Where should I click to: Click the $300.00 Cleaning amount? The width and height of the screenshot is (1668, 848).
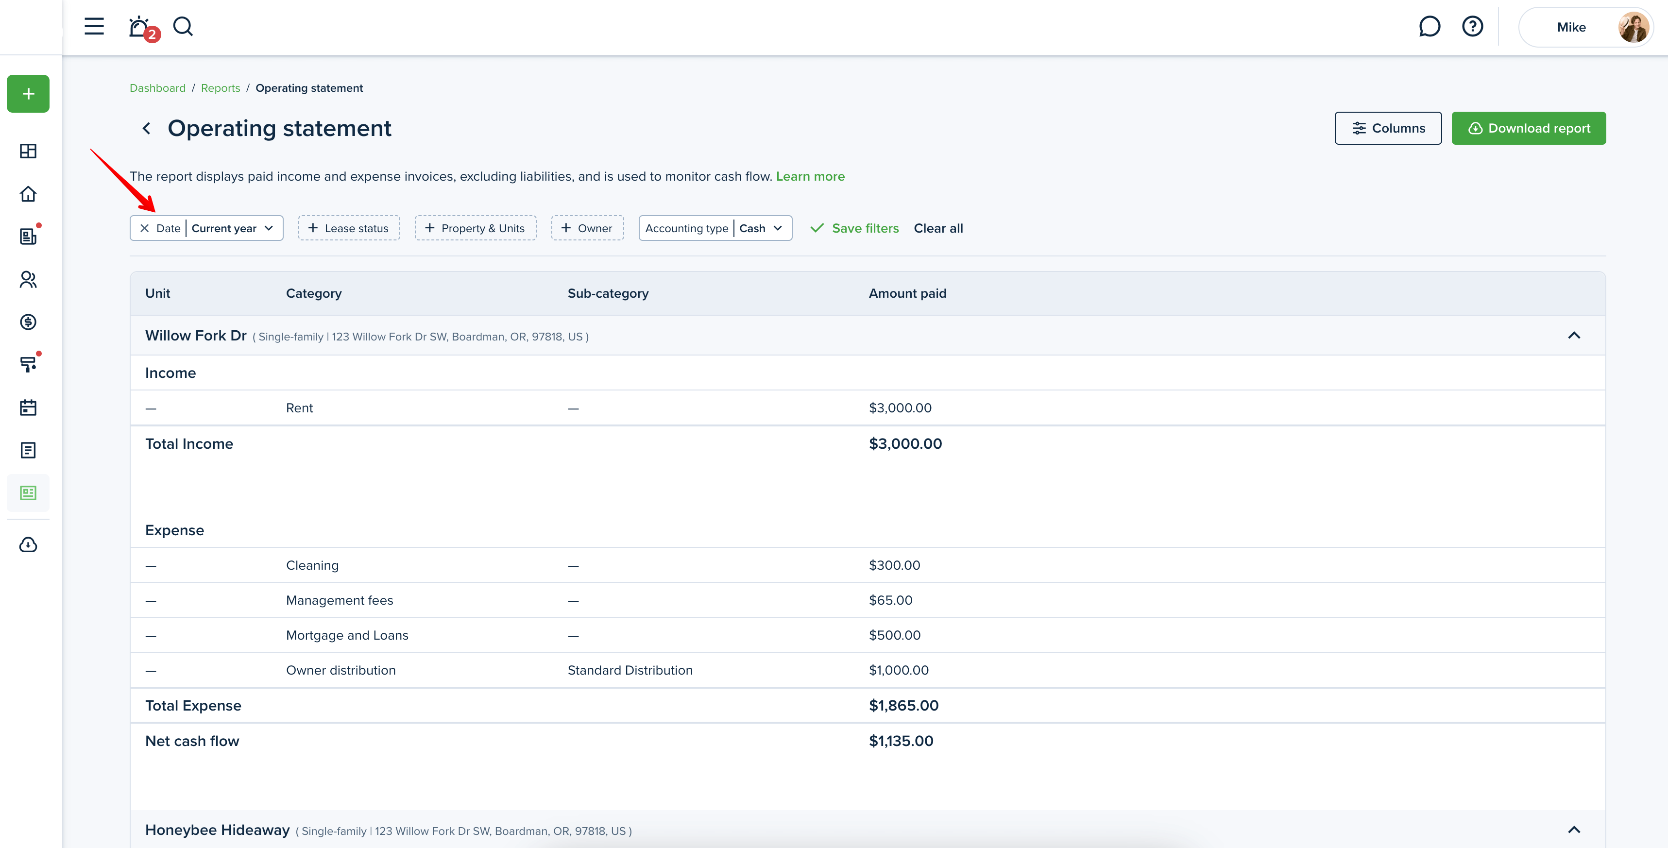coord(894,565)
